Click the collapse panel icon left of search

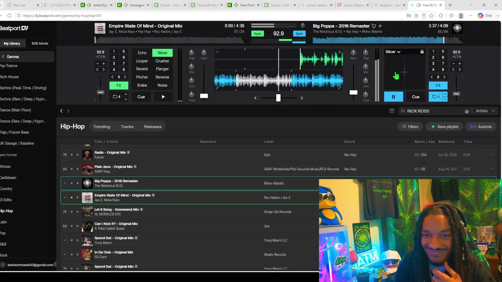392,111
